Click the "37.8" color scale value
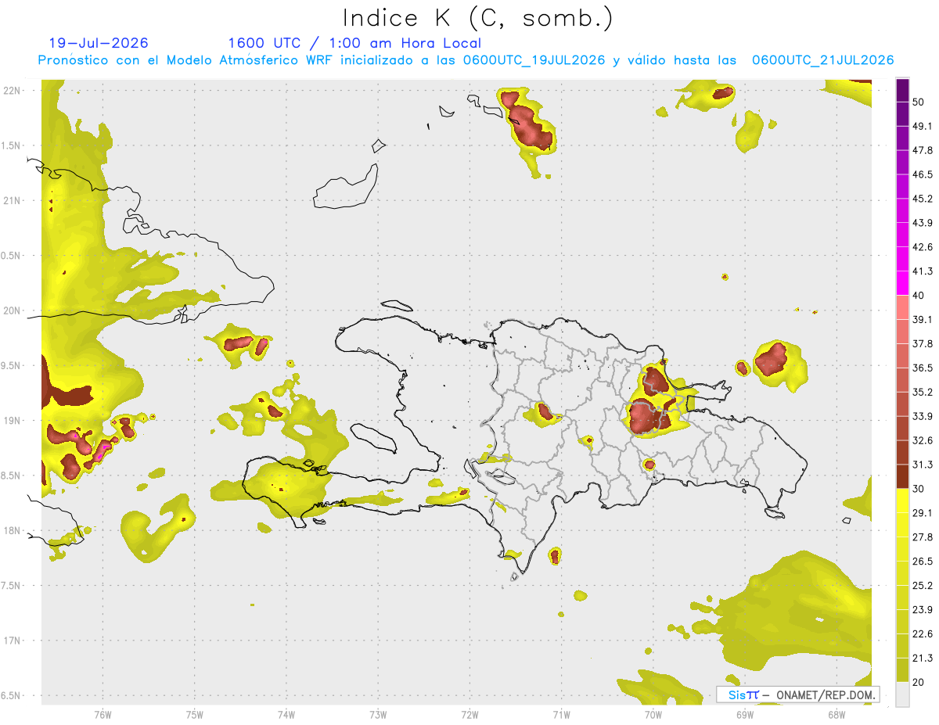The width and height of the screenshot is (939, 725). (x=923, y=344)
